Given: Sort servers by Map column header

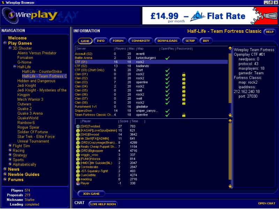Looking at the screenshot, I should (140, 48).
